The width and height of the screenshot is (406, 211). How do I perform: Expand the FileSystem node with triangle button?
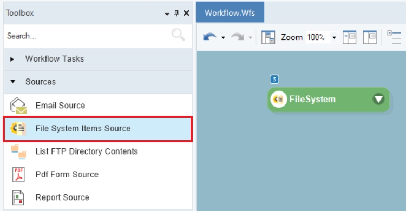click(x=378, y=99)
